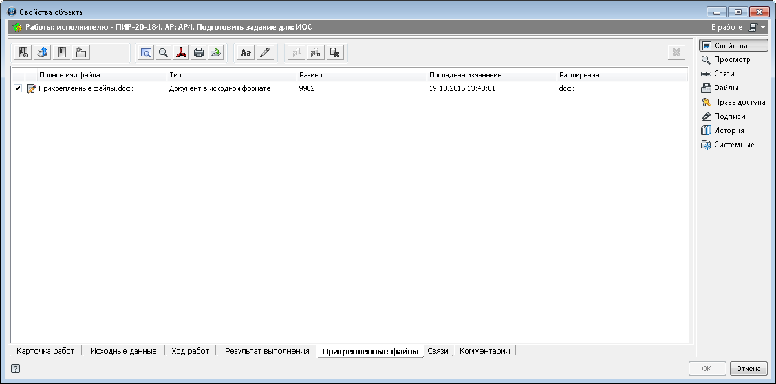The width and height of the screenshot is (776, 384).
Task: Uncheck the Прикрепленные файлы.docx checkbox
Action: click(x=18, y=88)
